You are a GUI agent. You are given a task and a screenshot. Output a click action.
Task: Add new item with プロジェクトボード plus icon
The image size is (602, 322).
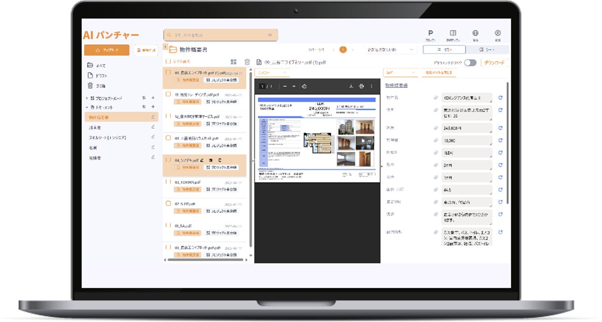pos(153,98)
